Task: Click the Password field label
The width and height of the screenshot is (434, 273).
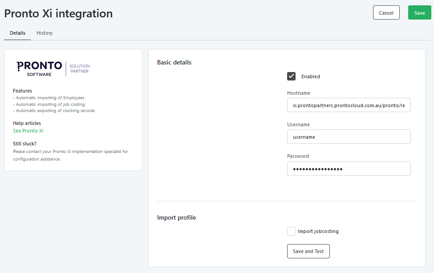Action: 298,156
